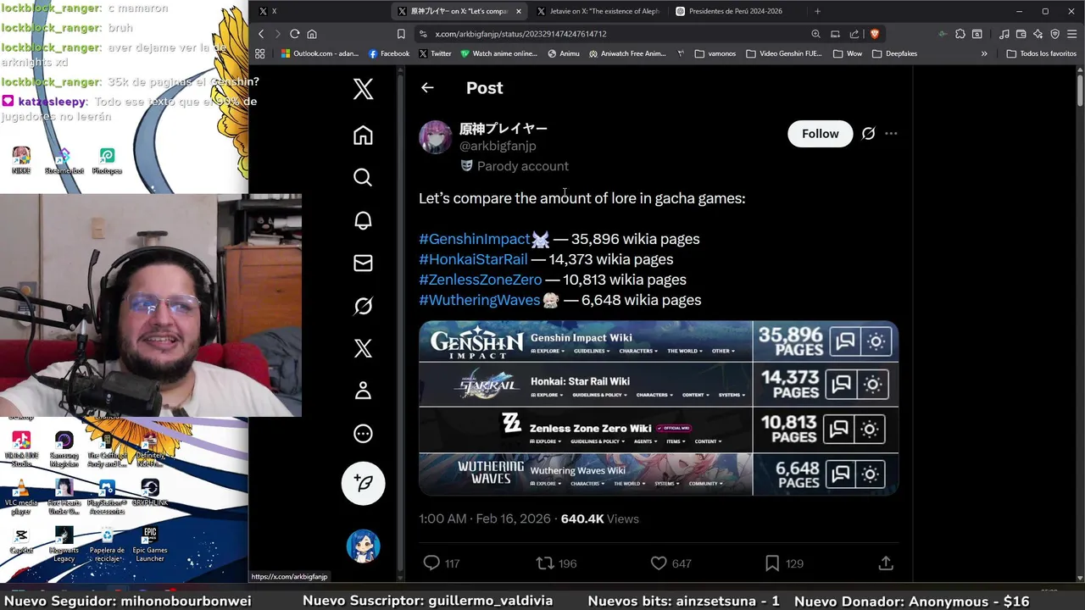Open the post's three-dot more menu
The width and height of the screenshot is (1085, 610).
(x=891, y=133)
